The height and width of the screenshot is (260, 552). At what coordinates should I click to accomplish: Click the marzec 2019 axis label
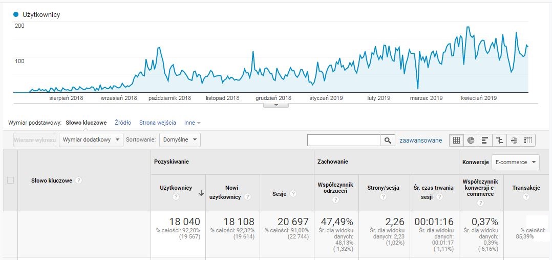coord(427,98)
